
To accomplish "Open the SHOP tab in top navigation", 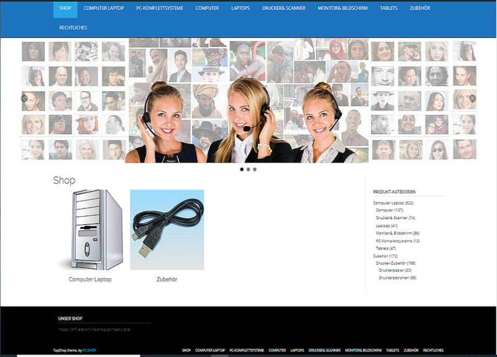I will point(65,9).
